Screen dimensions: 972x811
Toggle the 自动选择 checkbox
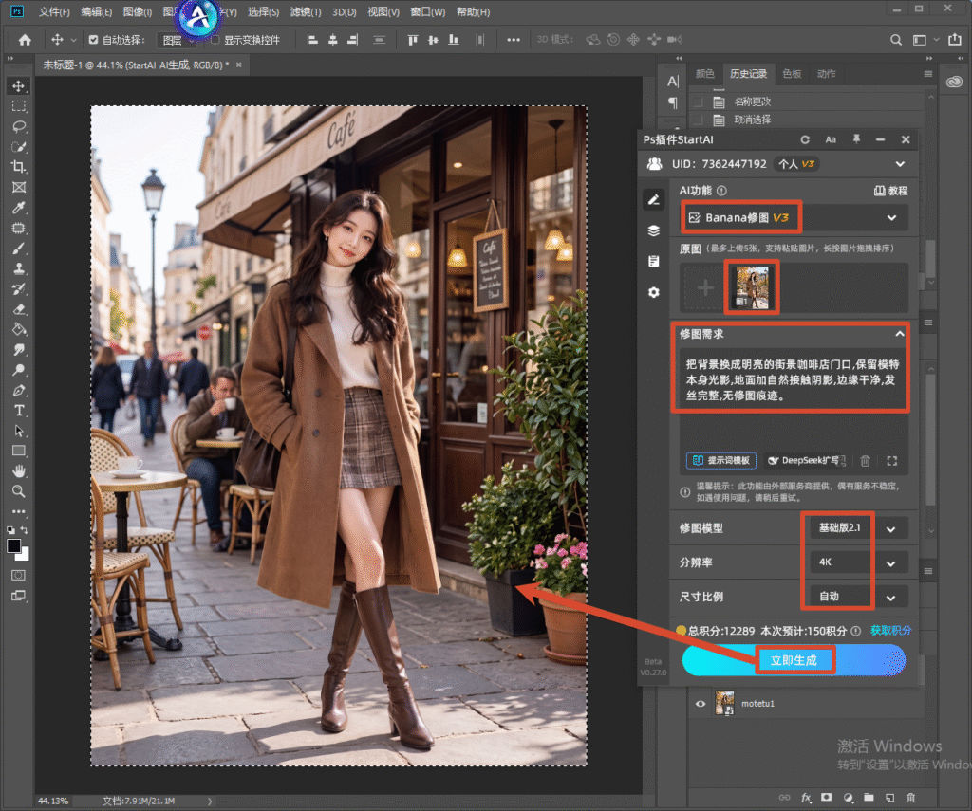click(x=93, y=40)
